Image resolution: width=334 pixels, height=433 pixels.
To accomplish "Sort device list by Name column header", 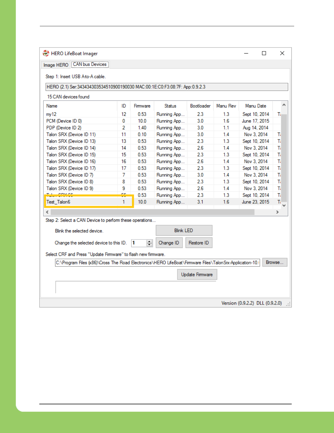I will click(80, 106).
